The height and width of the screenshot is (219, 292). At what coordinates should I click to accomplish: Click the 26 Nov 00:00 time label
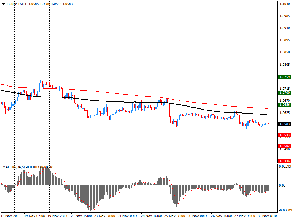click(x=198, y=216)
